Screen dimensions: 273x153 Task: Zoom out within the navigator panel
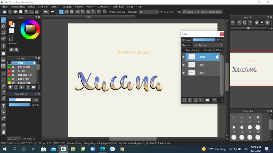[x=250, y=22]
